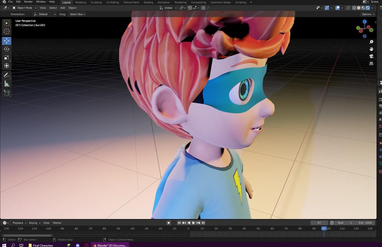Open the Playback dropdown in the timeline
Image resolution: width=382 pixels, height=247 pixels.
(x=19, y=223)
